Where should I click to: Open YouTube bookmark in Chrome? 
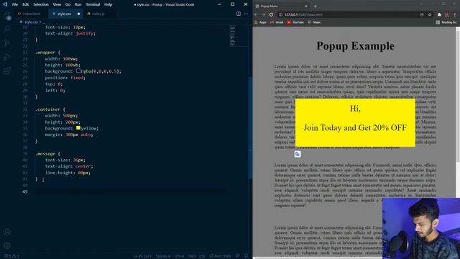click(x=295, y=22)
